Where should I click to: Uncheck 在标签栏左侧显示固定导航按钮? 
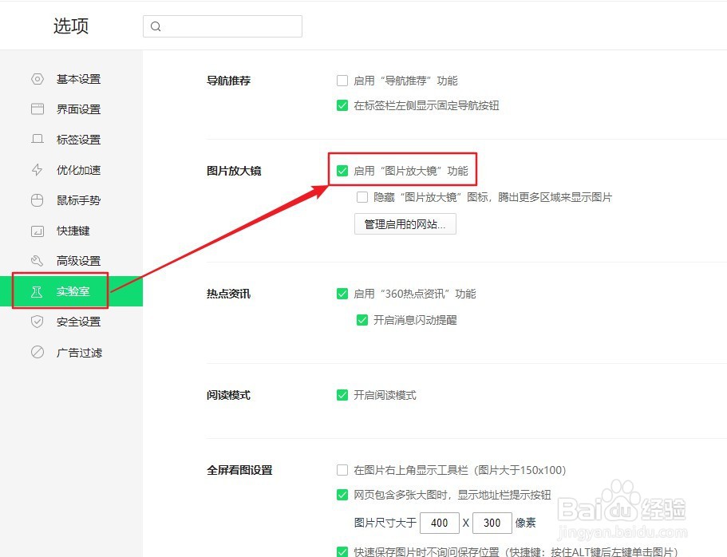tap(342, 105)
